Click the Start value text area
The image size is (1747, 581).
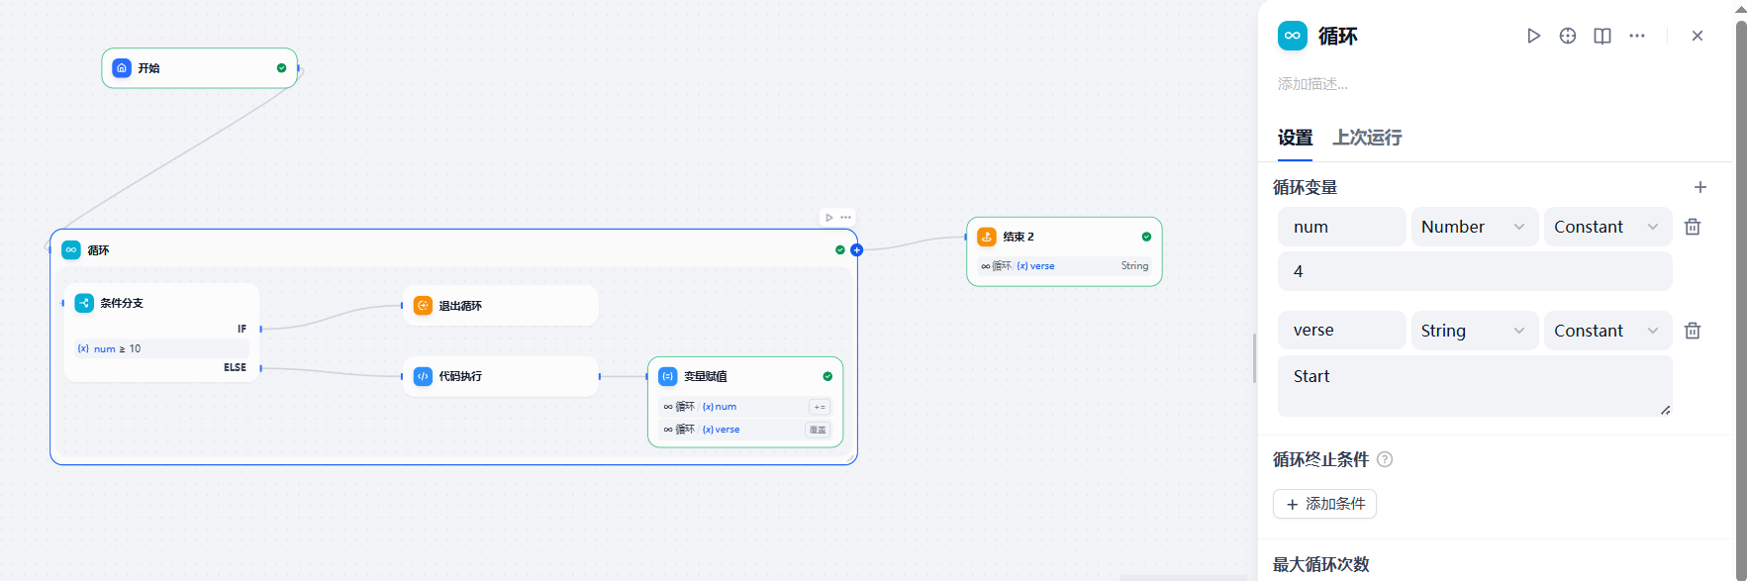[1475, 386]
